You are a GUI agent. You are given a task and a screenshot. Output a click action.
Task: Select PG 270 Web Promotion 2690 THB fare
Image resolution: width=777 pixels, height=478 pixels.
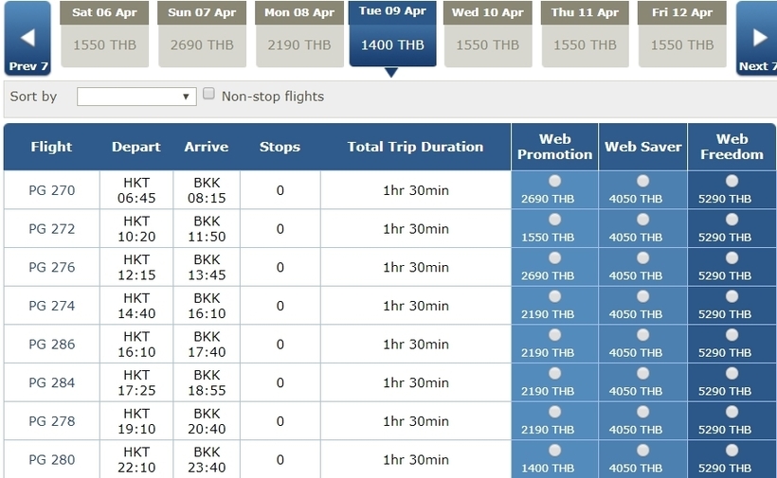[554, 181]
